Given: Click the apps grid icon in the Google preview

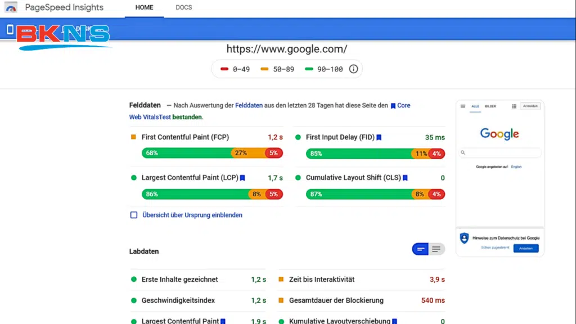Looking at the screenshot, I should point(514,106).
